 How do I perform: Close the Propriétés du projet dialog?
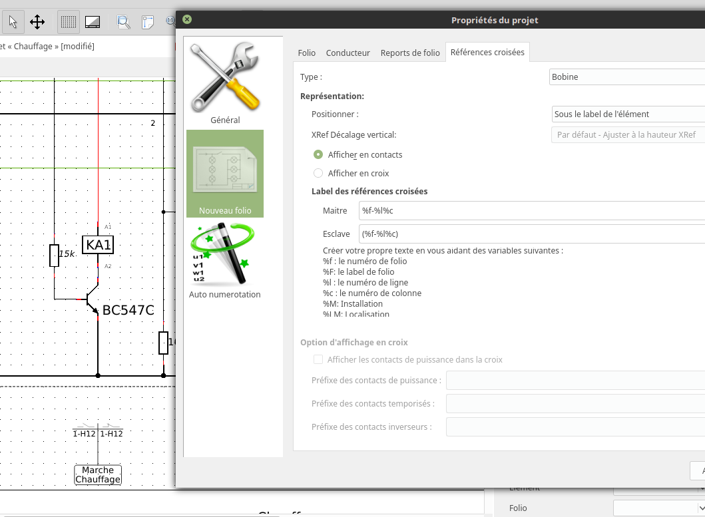click(187, 20)
